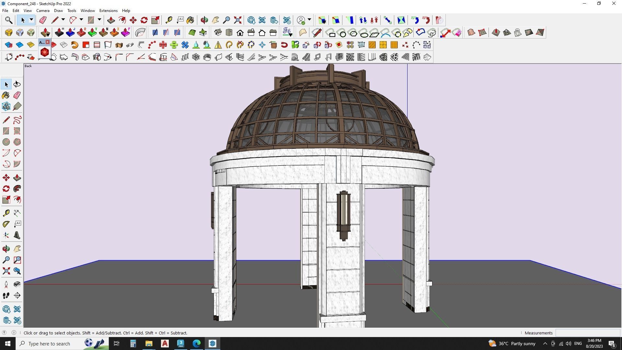Image resolution: width=622 pixels, height=350 pixels.
Task: Select the Iso view house icon
Action: coord(218,32)
